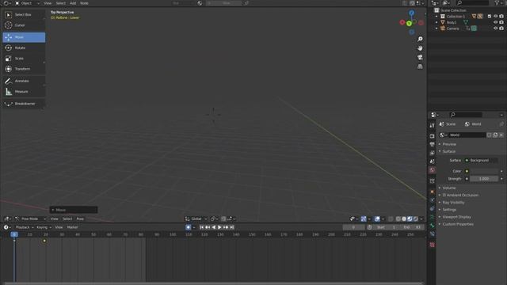Image resolution: width=507 pixels, height=285 pixels.
Task: Jump to the timeline start frame
Action: tap(202, 227)
